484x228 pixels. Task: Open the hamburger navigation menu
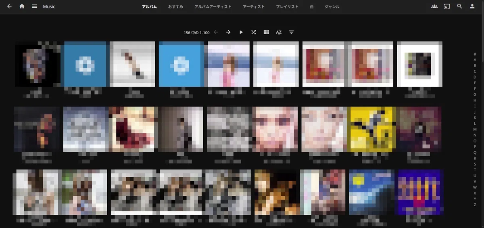coord(35,6)
